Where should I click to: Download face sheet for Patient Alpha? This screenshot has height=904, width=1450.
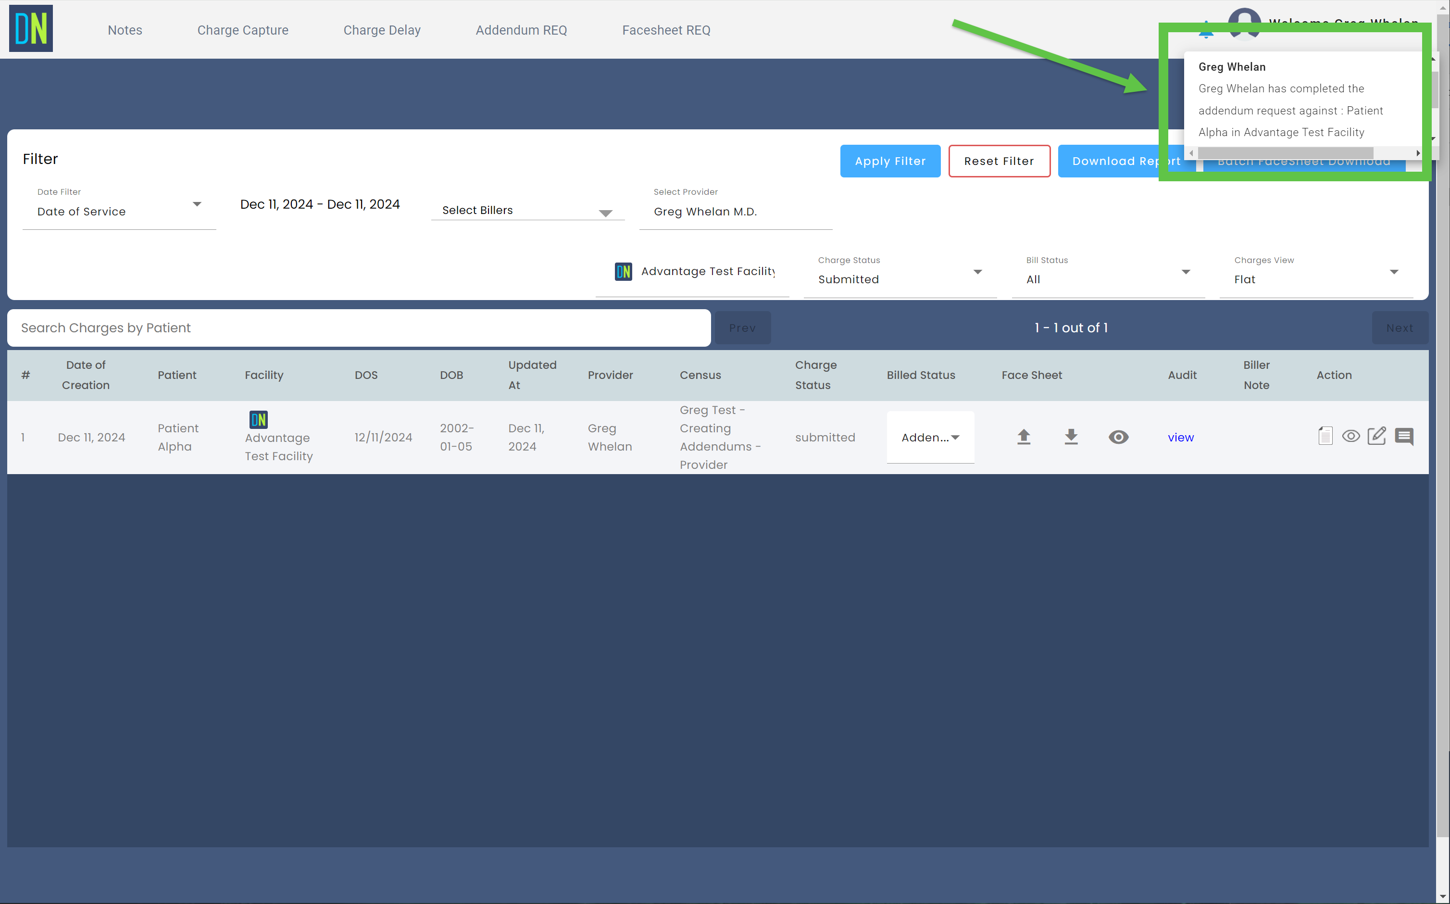click(1071, 437)
